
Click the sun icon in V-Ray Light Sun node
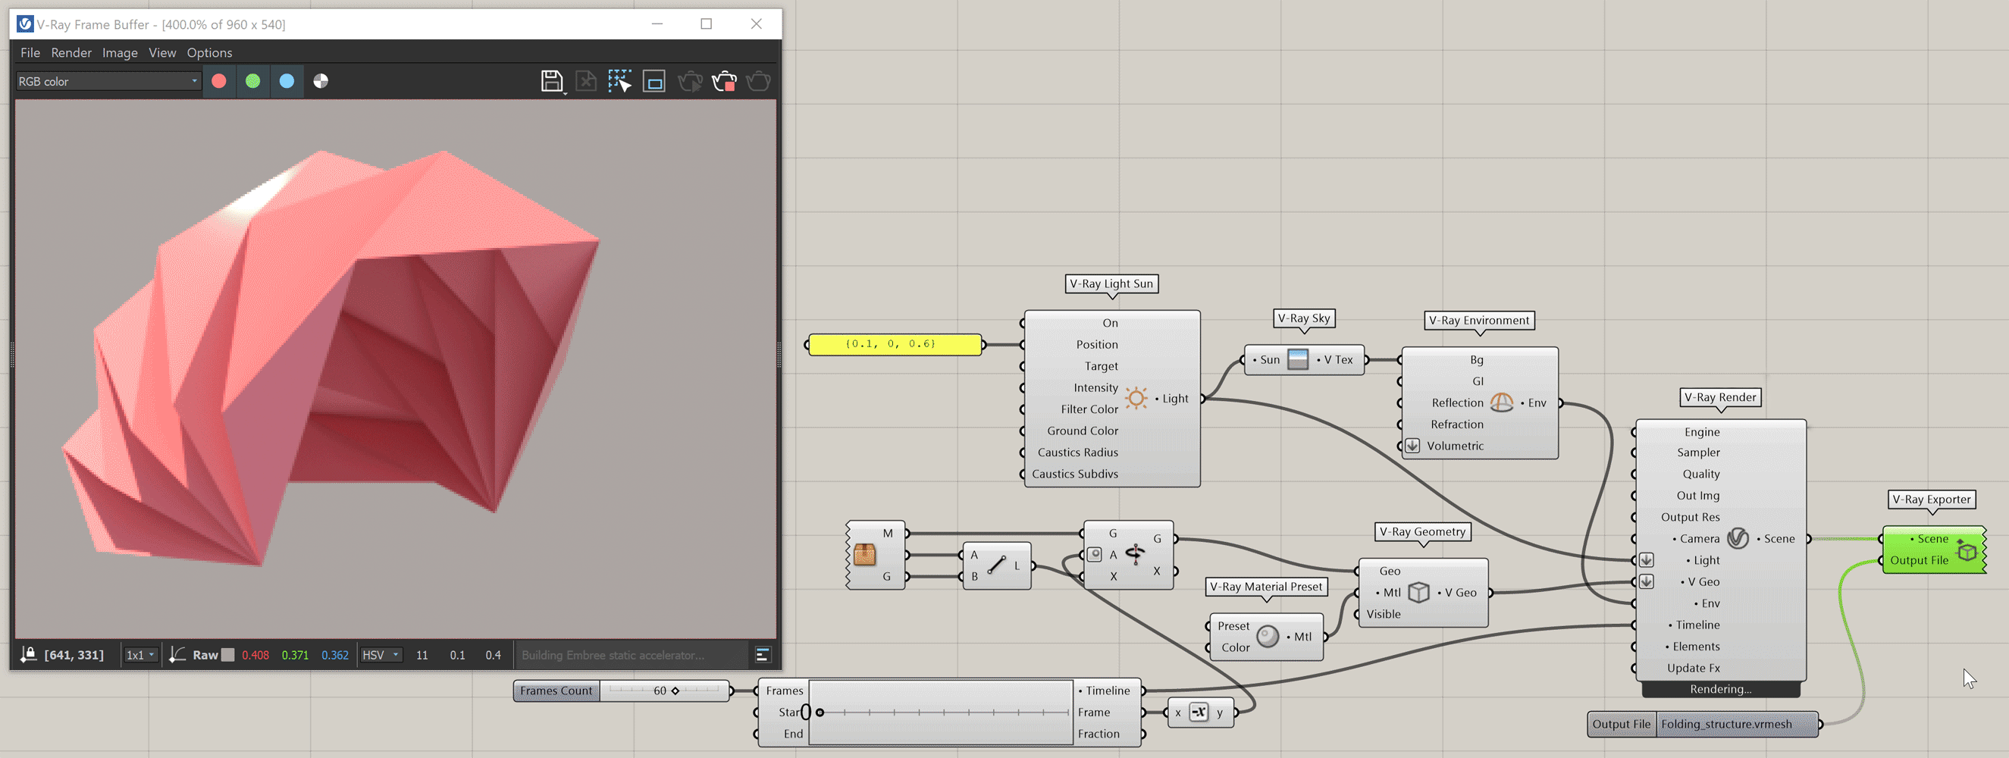click(x=1136, y=399)
